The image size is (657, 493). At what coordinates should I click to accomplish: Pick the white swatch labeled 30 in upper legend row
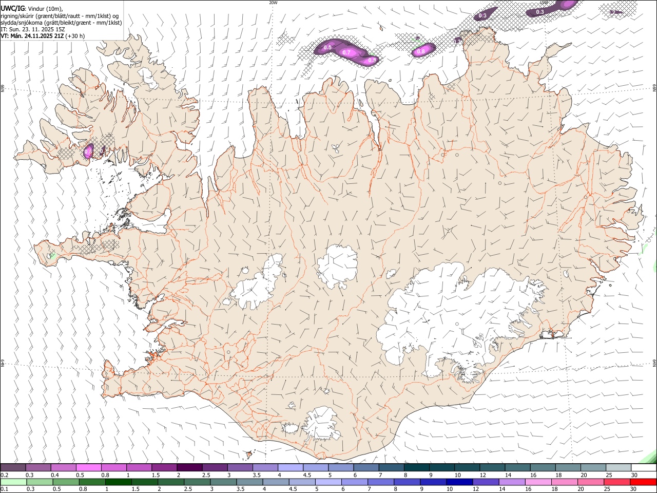click(x=644, y=468)
